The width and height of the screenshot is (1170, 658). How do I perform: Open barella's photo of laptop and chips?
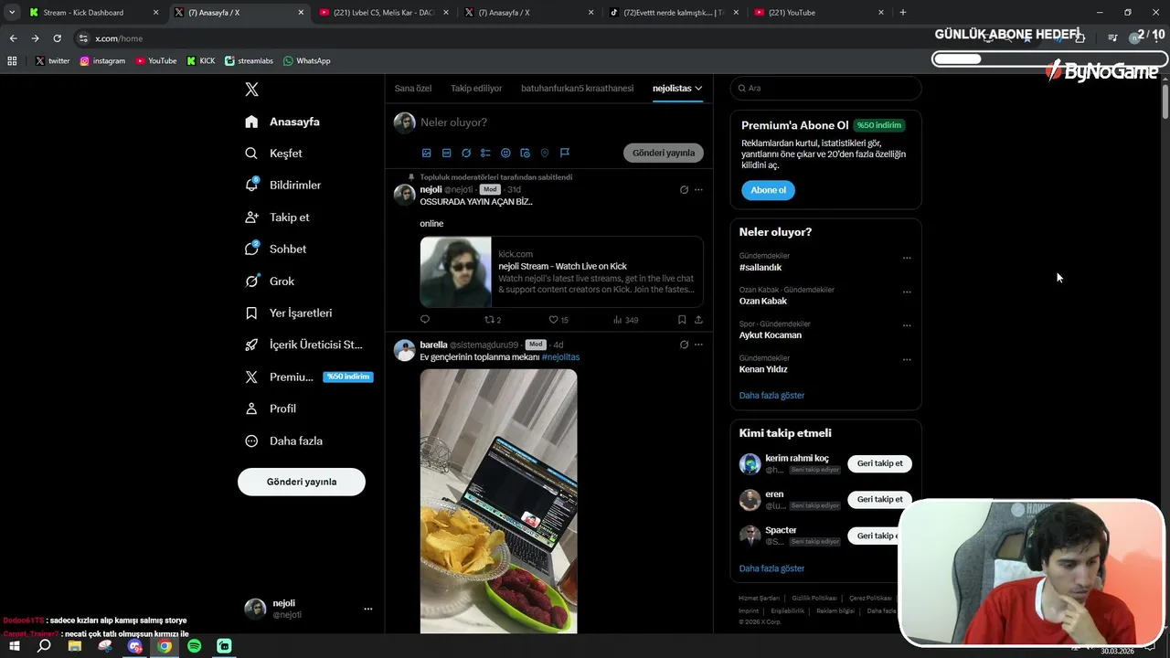498,501
